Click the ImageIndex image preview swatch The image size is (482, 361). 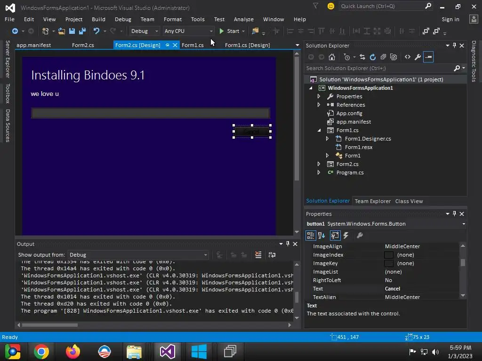(x=388, y=255)
